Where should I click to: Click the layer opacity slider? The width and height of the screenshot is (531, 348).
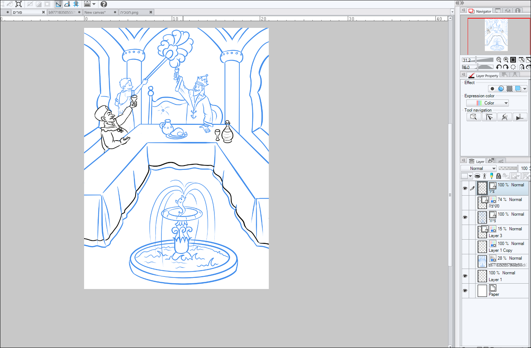point(508,168)
